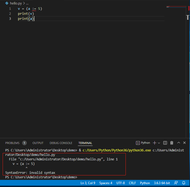Kill the terminal using the trash icon
190x187 pixels.
(172, 143)
